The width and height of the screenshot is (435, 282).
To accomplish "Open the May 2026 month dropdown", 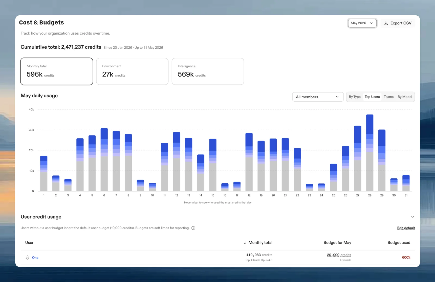I will pyautogui.click(x=362, y=23).
